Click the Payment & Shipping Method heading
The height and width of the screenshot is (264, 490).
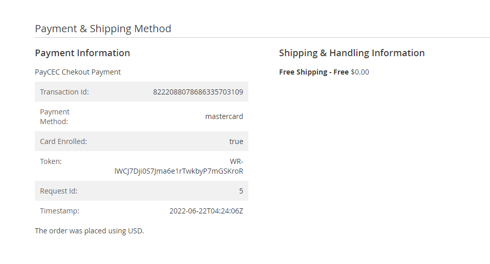pyautogui.click(x=103, y=29)
